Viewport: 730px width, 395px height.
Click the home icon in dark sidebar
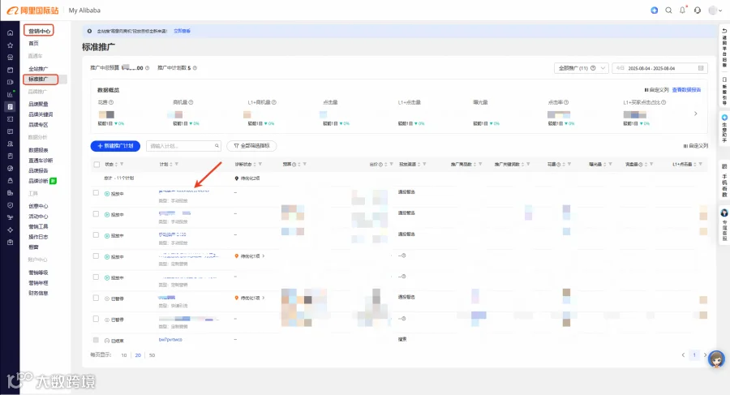pyautogui.click(x=10, y=33)
